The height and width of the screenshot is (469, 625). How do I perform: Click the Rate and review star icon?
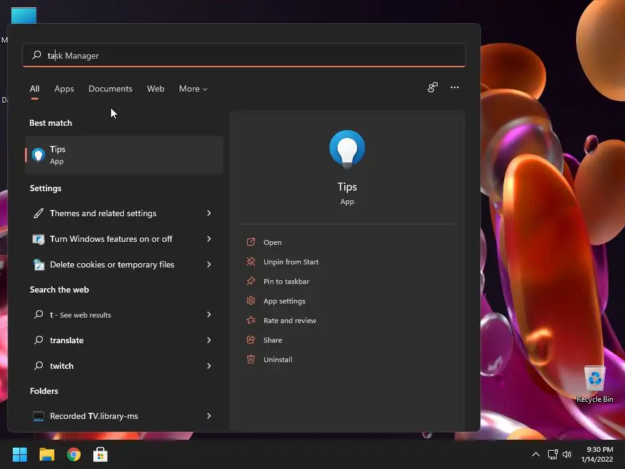point(251,320)
